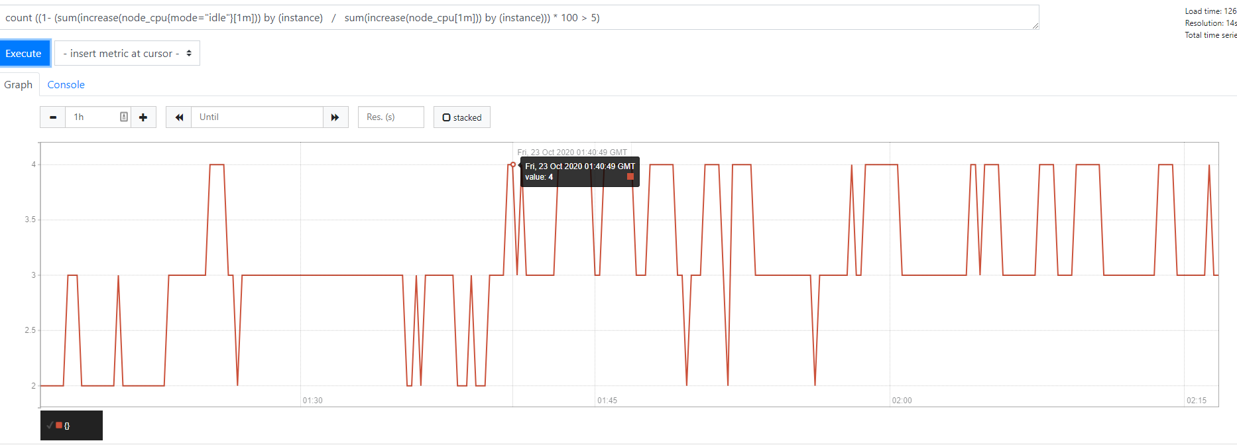Click the small icon inside the 1h range field
This screenshot has height=447, width=1237.
point(123,117)
